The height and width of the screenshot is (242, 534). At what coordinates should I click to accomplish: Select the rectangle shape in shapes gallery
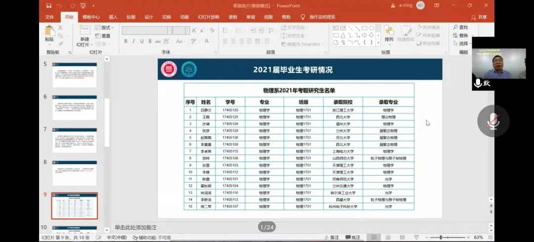tap(364, 28)
